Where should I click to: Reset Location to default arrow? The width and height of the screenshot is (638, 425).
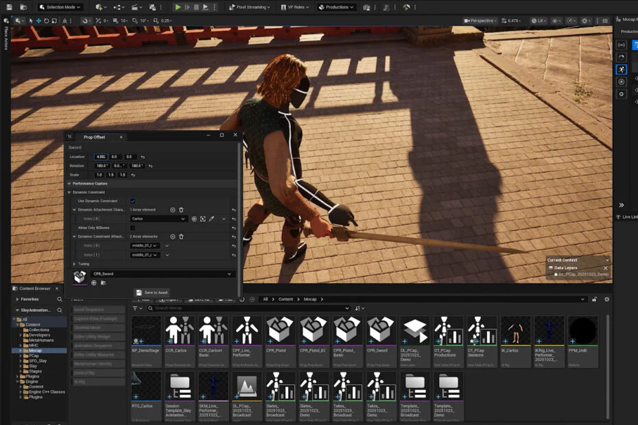click(x=143, y=157)
